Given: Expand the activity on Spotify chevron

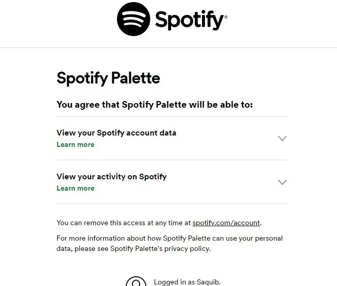Looking at the screenshot, I should [282, 182].
